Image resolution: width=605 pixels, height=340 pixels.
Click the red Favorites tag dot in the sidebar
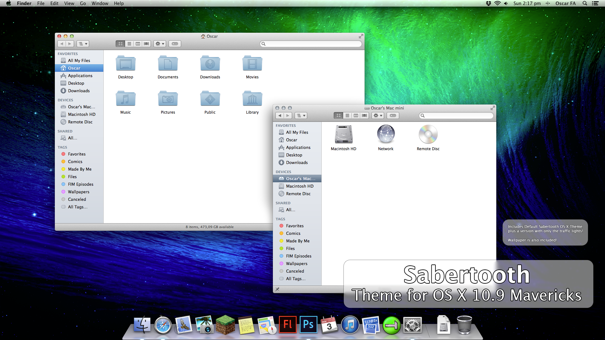tap(63, 154)
